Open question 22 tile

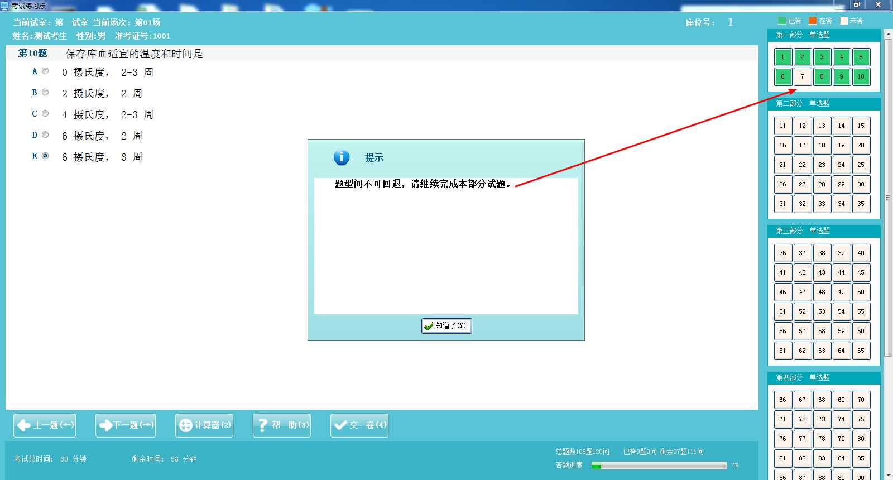(x=802, y=165)
